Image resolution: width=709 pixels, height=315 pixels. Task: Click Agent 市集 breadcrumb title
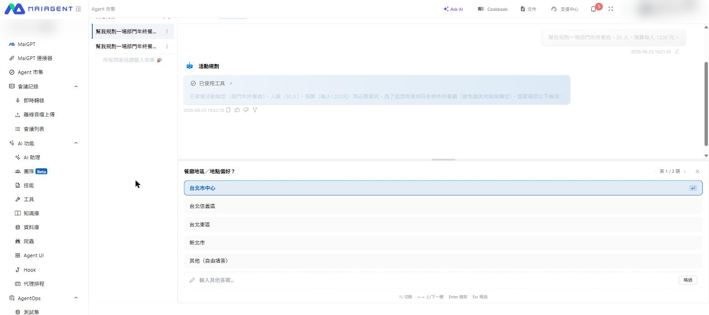(103, 9)
